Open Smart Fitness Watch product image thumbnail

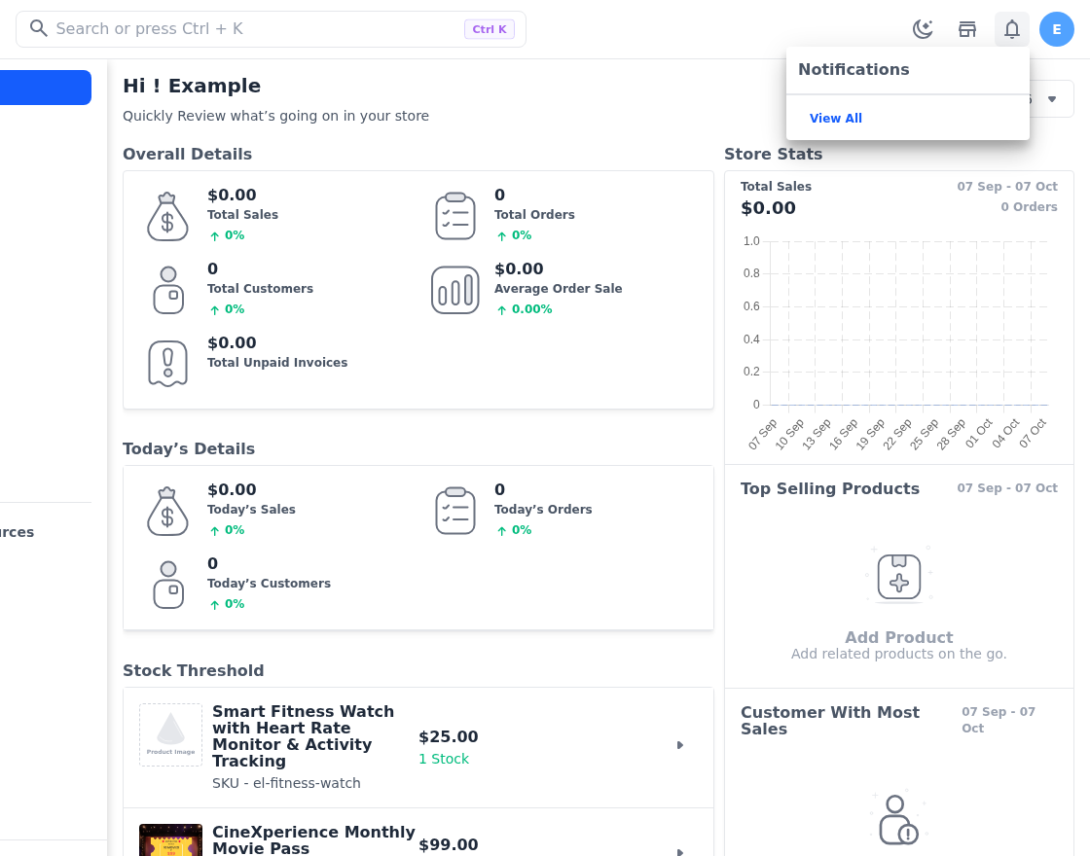point(170,735)
